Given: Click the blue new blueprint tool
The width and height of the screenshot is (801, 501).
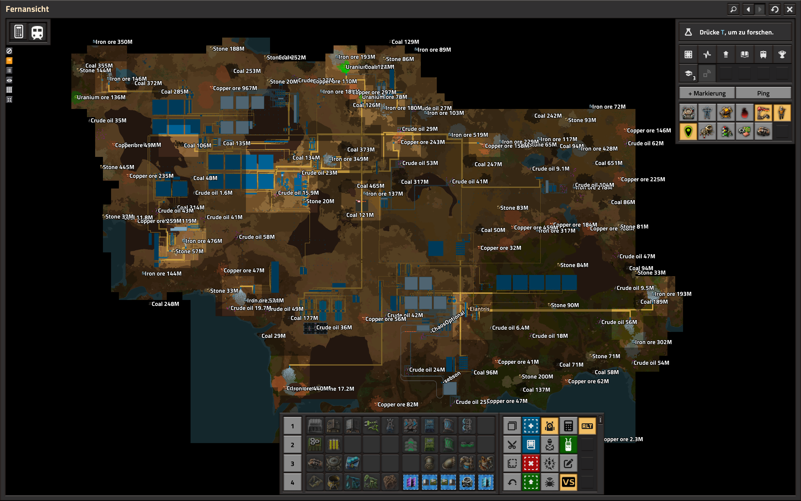Looking at the screenshot, I should [x=531, y=426].
